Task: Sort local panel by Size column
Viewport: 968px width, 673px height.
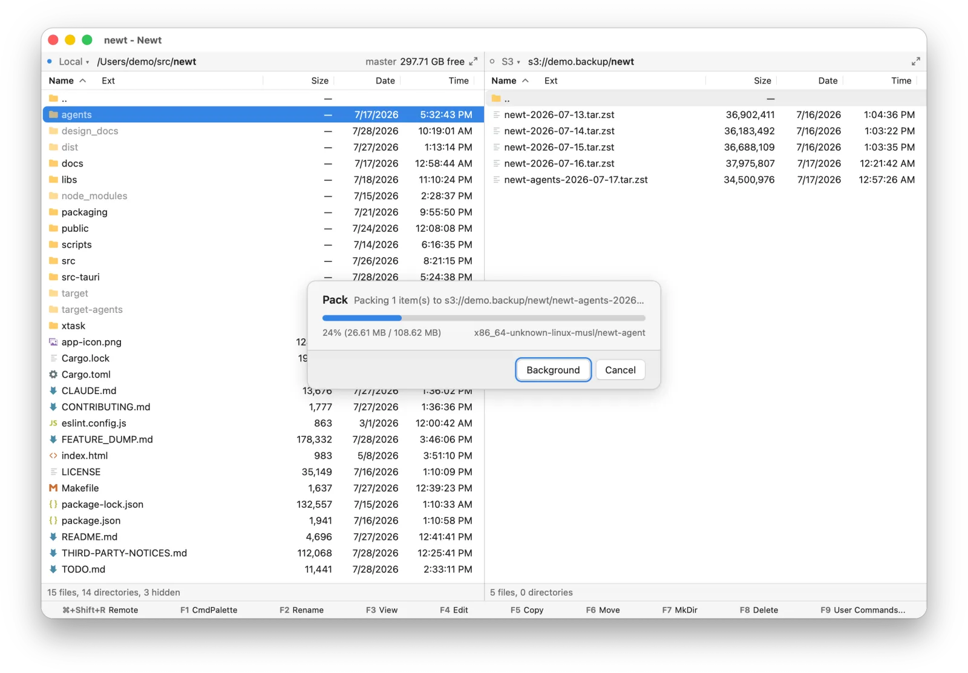Action: (320, 80)
